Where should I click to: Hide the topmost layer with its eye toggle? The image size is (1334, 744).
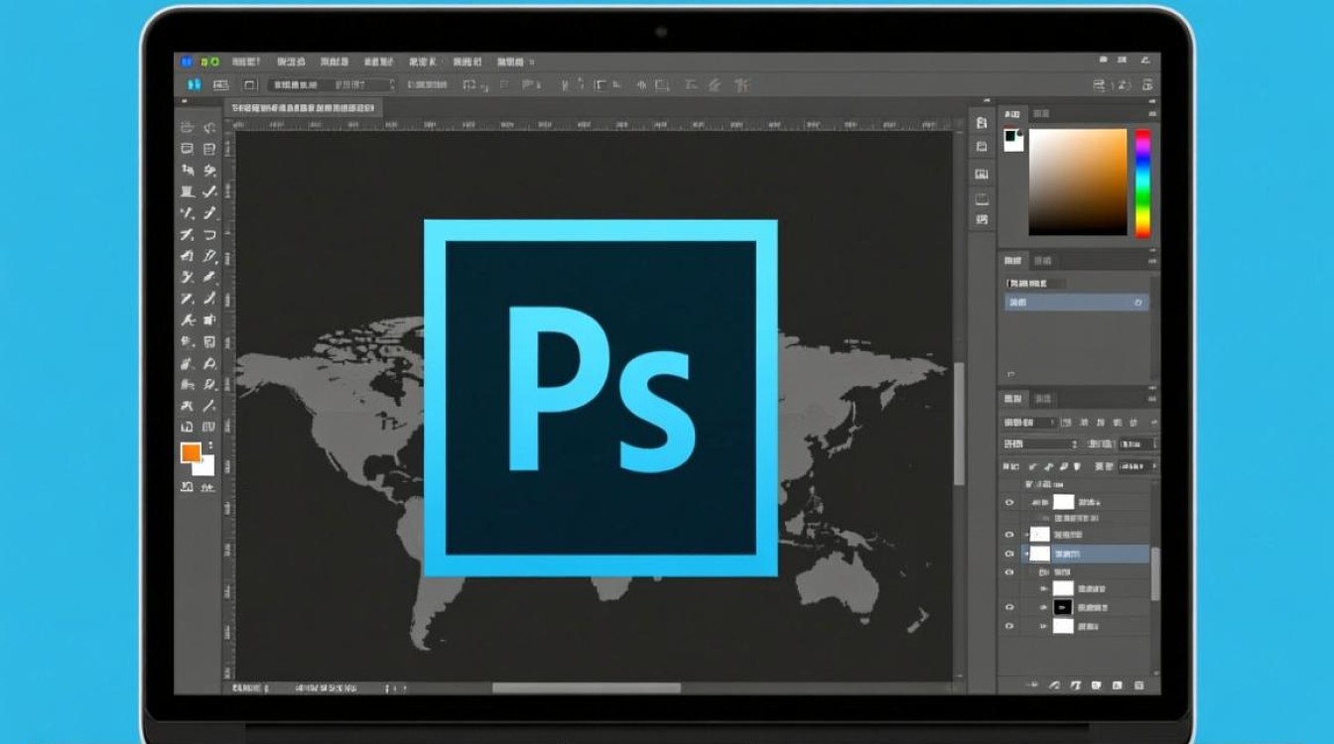click(x=1008, y=501)
